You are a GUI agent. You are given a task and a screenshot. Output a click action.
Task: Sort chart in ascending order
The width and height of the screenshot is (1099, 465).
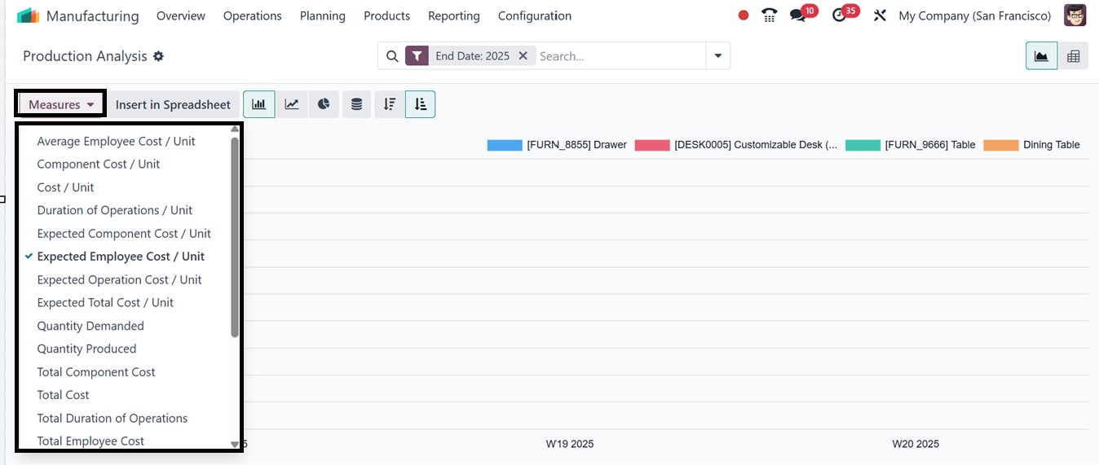(420, 104)
